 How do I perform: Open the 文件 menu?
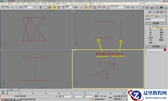point(4,4)
